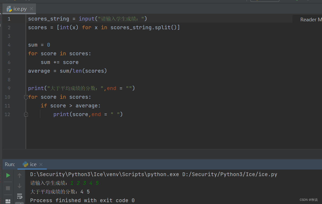
Task: Click the Up the stack trace arrow
Action: pyautogui.click(x=20, y=175)
